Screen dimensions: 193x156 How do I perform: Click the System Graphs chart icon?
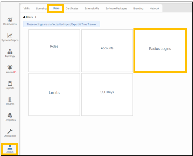(x=10, y=35)
